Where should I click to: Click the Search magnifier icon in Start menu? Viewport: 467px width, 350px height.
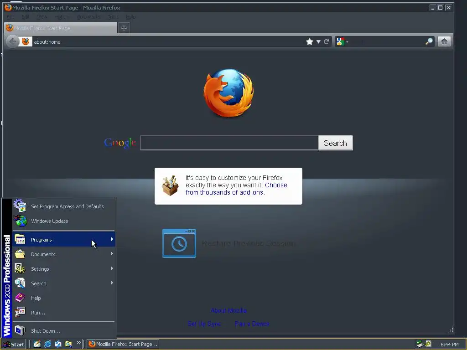click(20, 283)
